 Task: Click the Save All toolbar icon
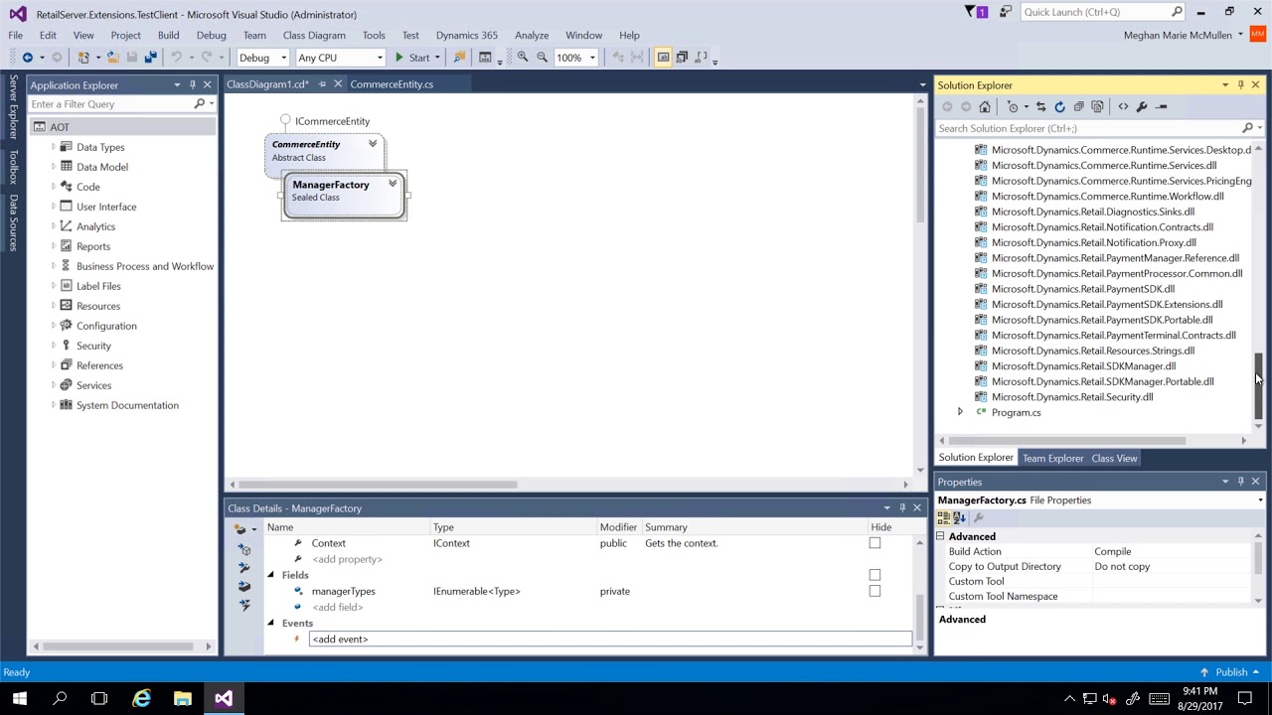point(150,58)
